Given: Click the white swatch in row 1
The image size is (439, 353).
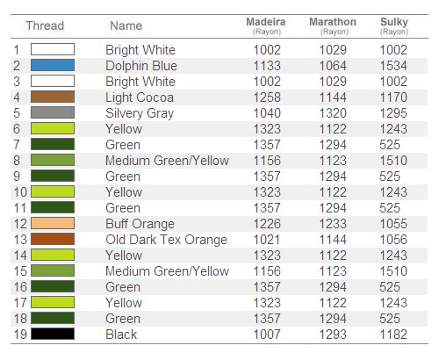Looking at the screenshot, I should click(53, 49).
